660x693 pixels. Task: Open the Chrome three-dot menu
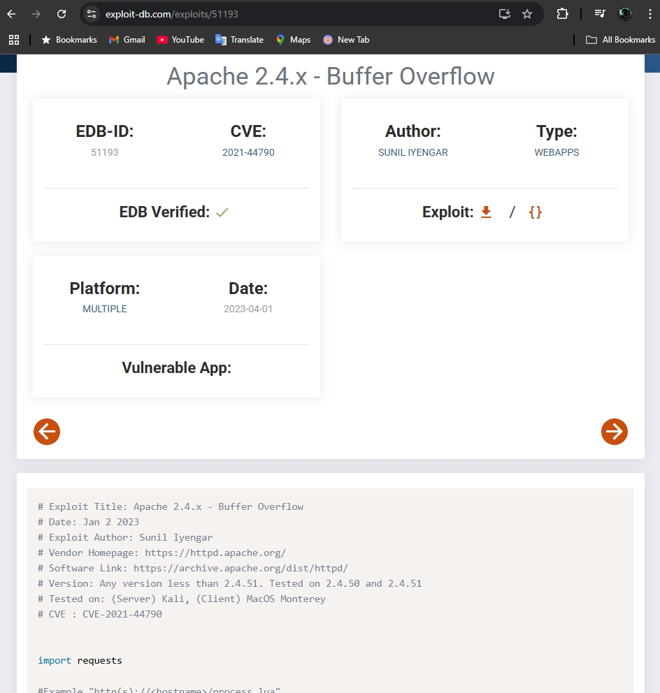pyautogui.click(x=651, y=13)
